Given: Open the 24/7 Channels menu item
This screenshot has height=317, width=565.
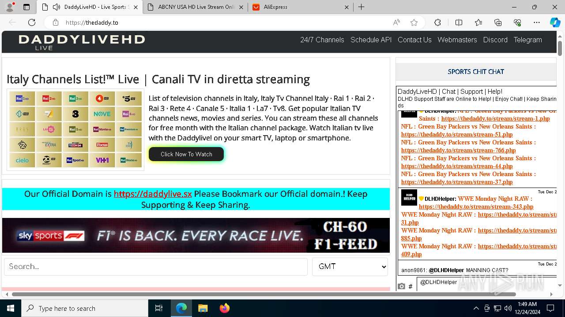Looking at the screenshot, I should [322, 40].
